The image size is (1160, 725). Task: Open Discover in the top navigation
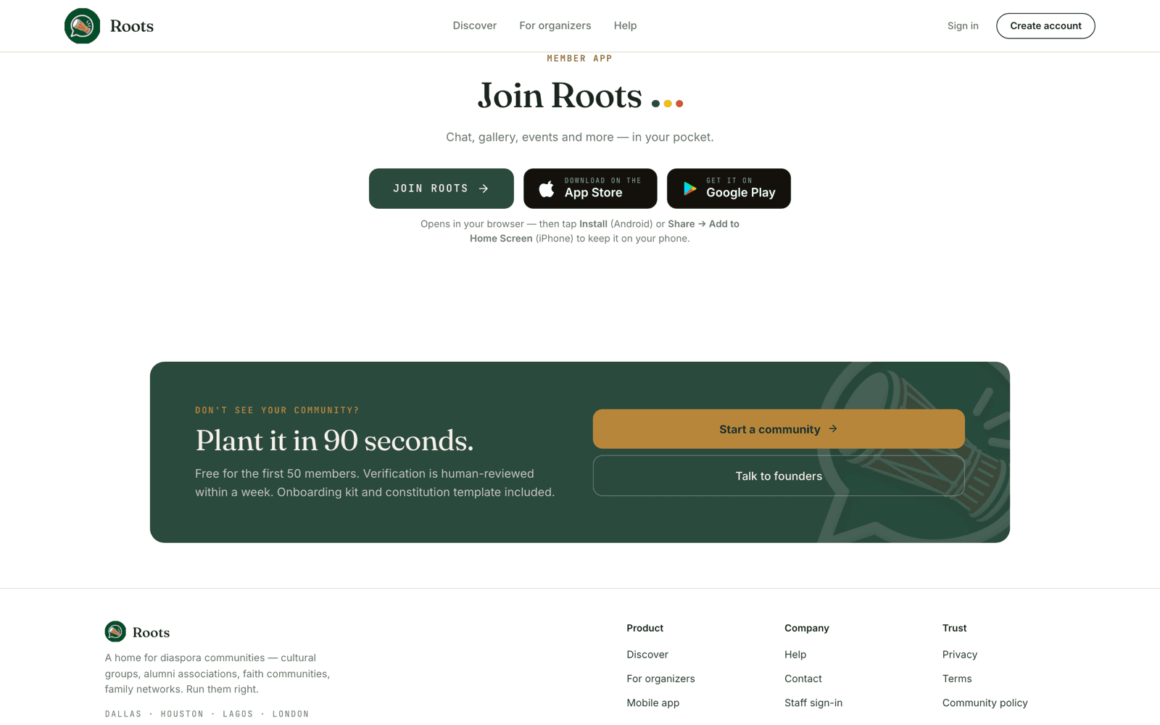pos(475,25)
